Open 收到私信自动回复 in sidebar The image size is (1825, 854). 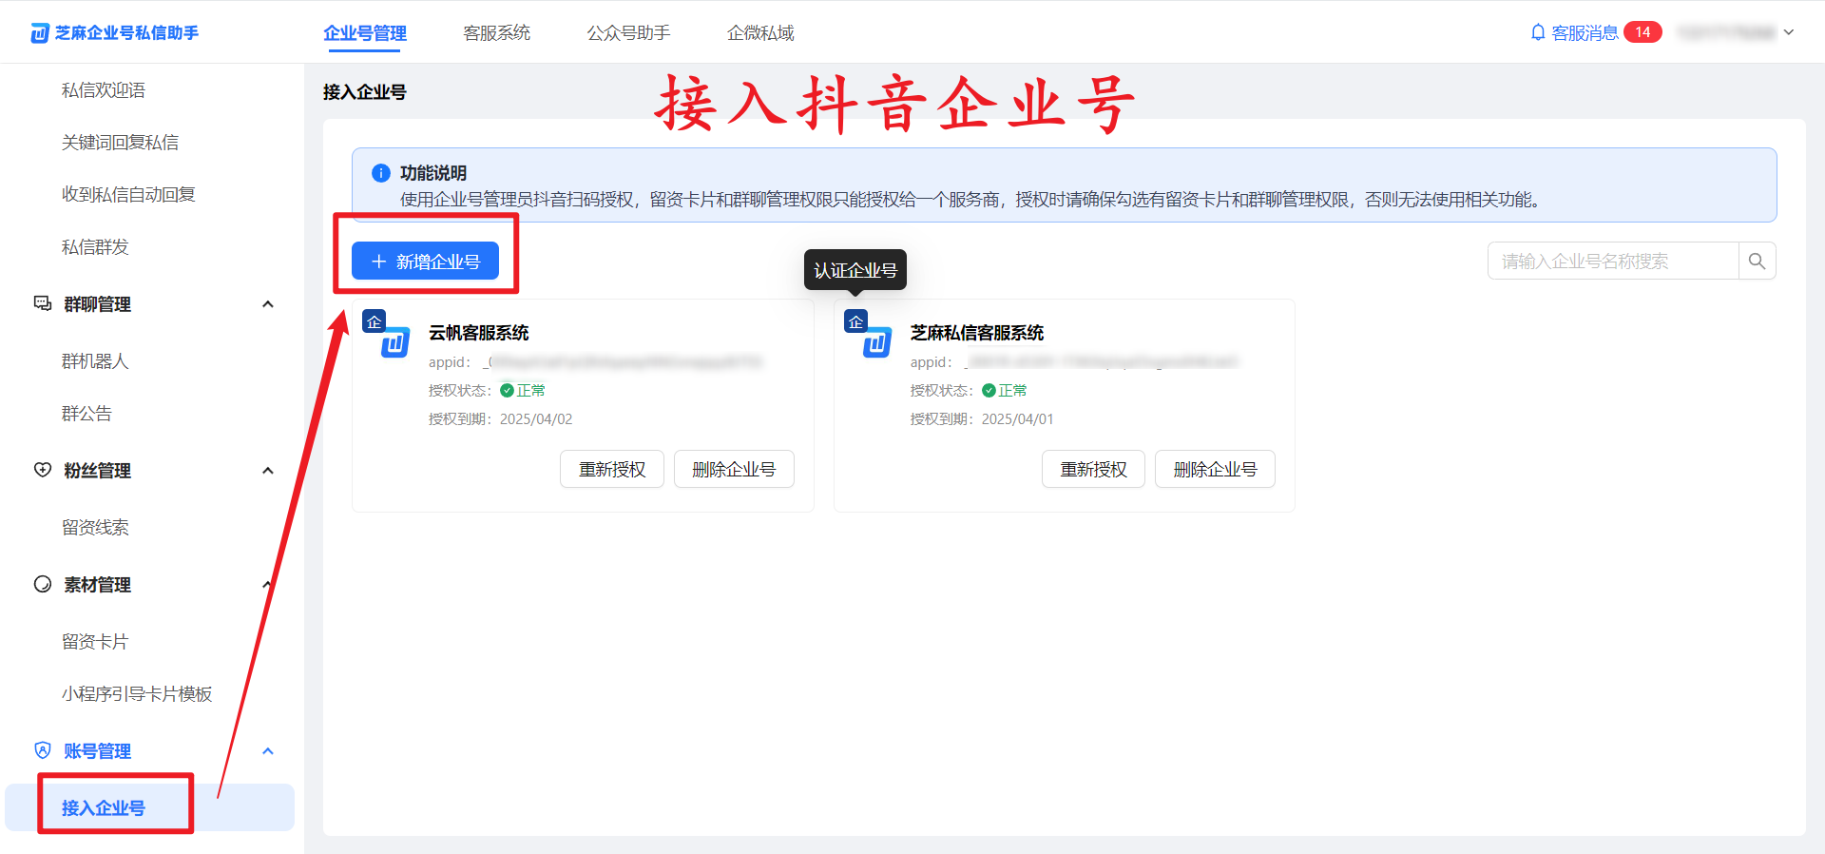(128, 195)
